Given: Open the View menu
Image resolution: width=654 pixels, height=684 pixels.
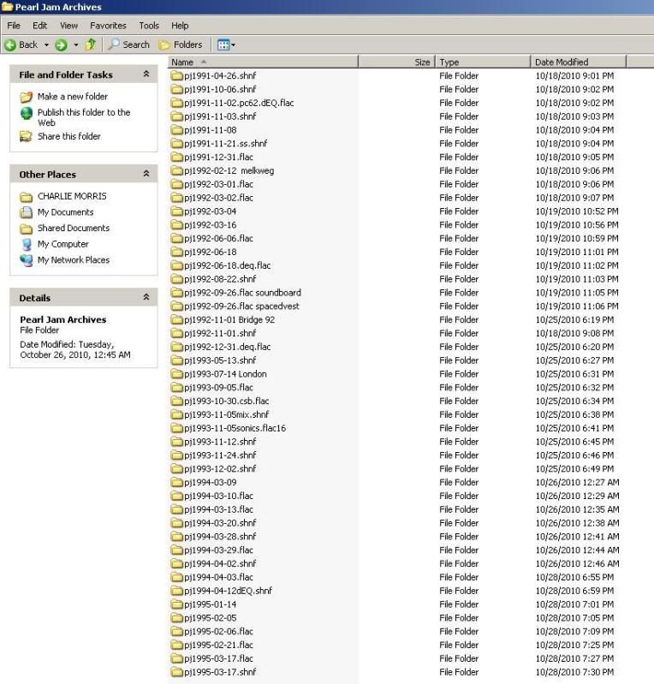Looking at the screenshot, I should (69, 26).
